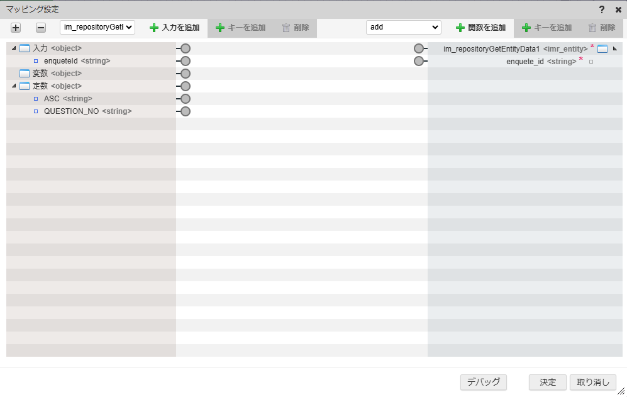The image size is (627, 397).
Task: Collapse the 定数 <object> tree node
Action: tap(13, 86)
